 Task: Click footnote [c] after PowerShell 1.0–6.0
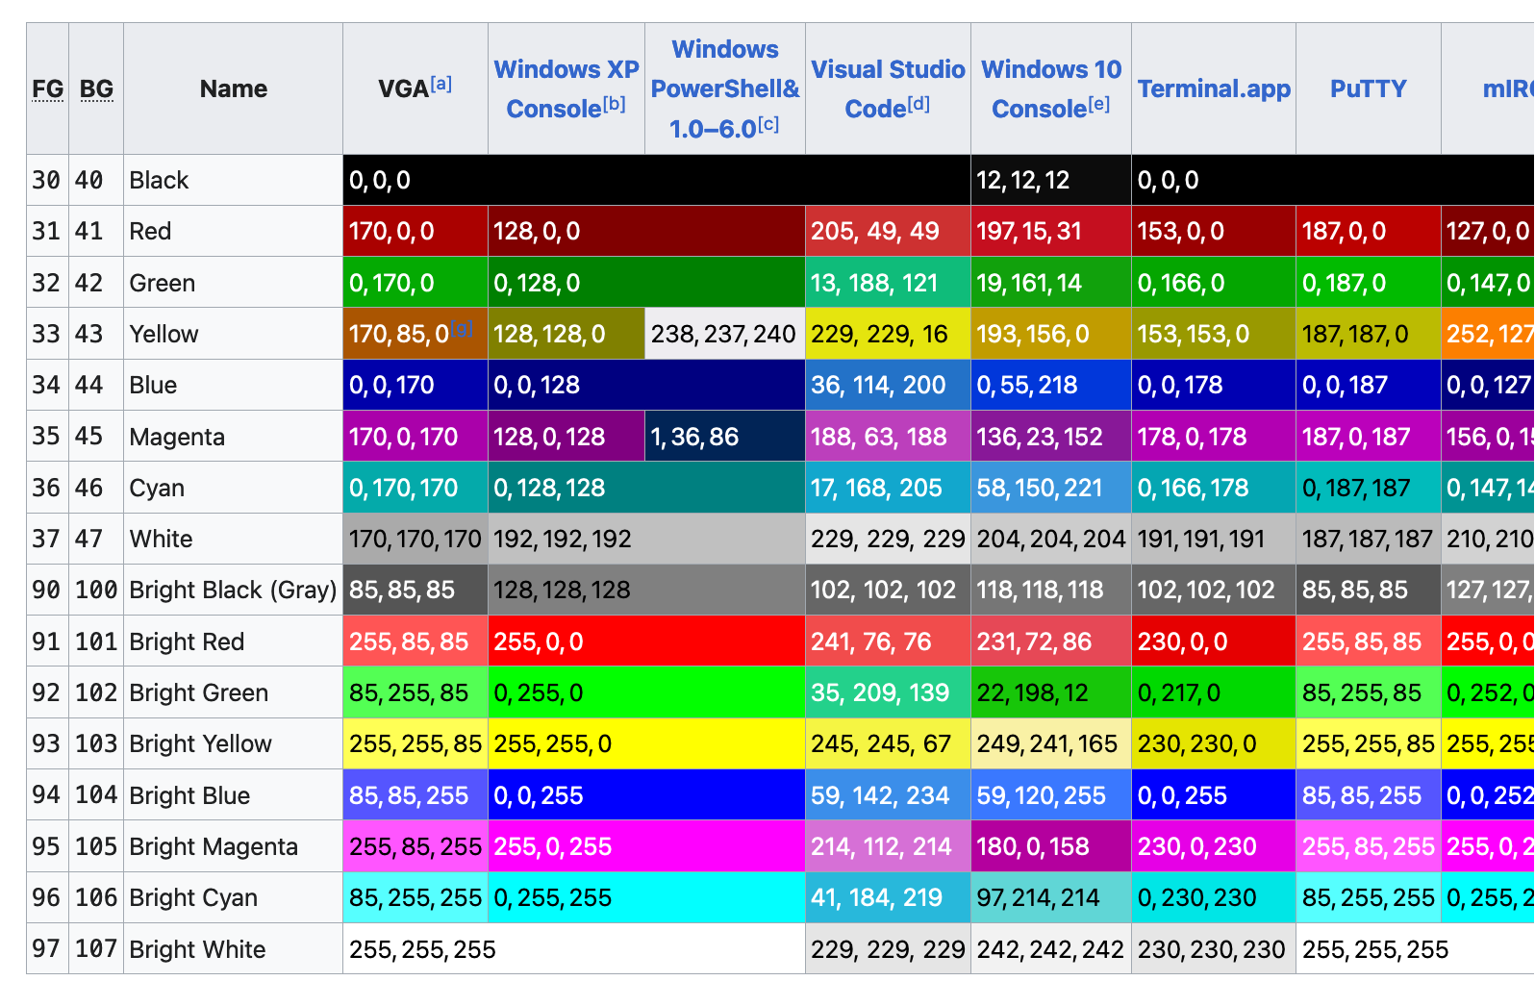click(768, 124)
